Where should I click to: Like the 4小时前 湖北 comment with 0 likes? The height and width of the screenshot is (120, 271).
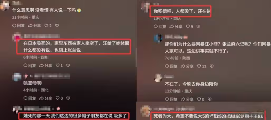[59, 98]
